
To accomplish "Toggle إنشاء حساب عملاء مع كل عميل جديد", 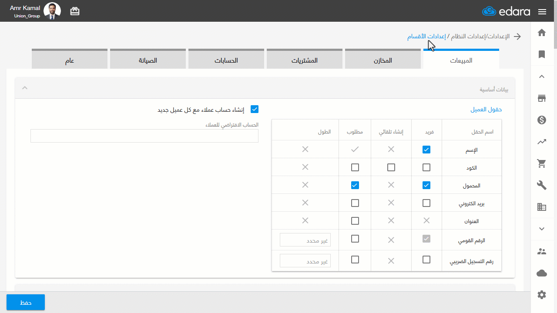I will (x=255, y=110).
